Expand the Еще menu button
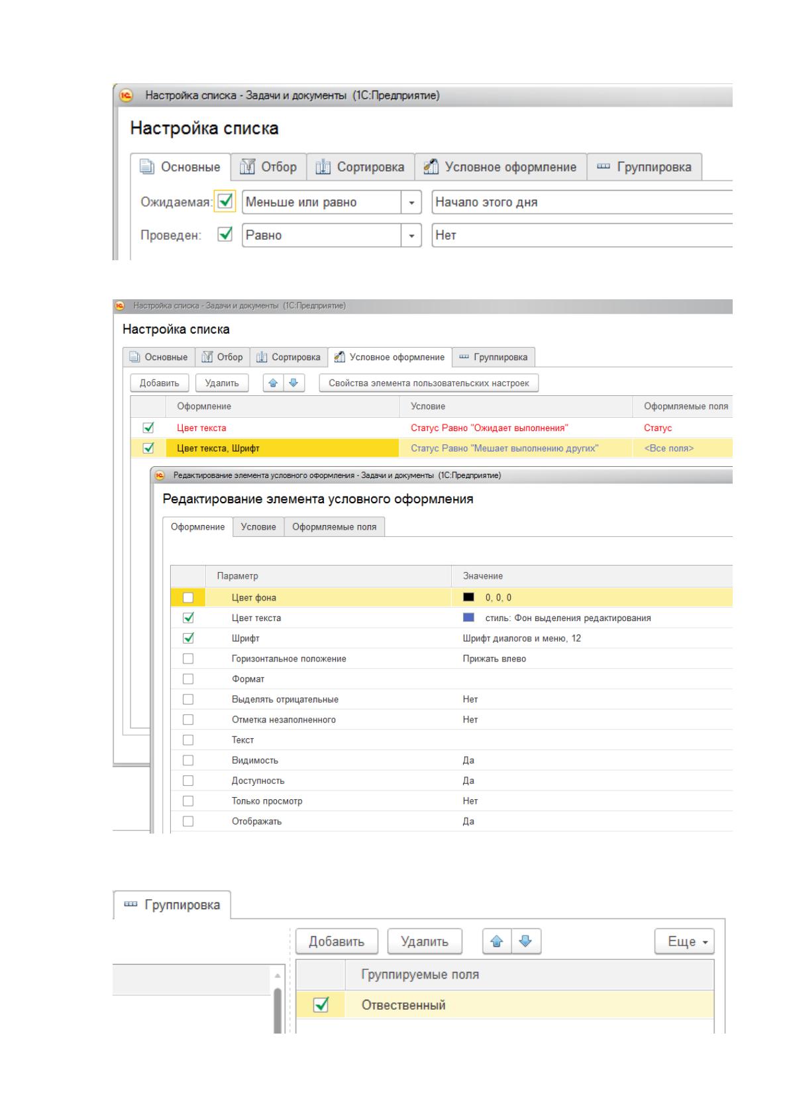Image resolution: width=789 pixels, height=1115 pixels. pos(685,942)
